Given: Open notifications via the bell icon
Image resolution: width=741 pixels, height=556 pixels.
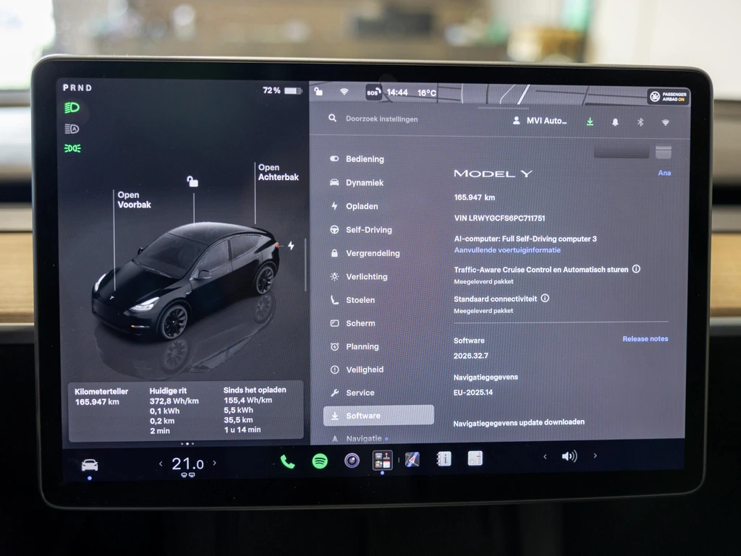Looking at the screenshot, I should 615,122.
